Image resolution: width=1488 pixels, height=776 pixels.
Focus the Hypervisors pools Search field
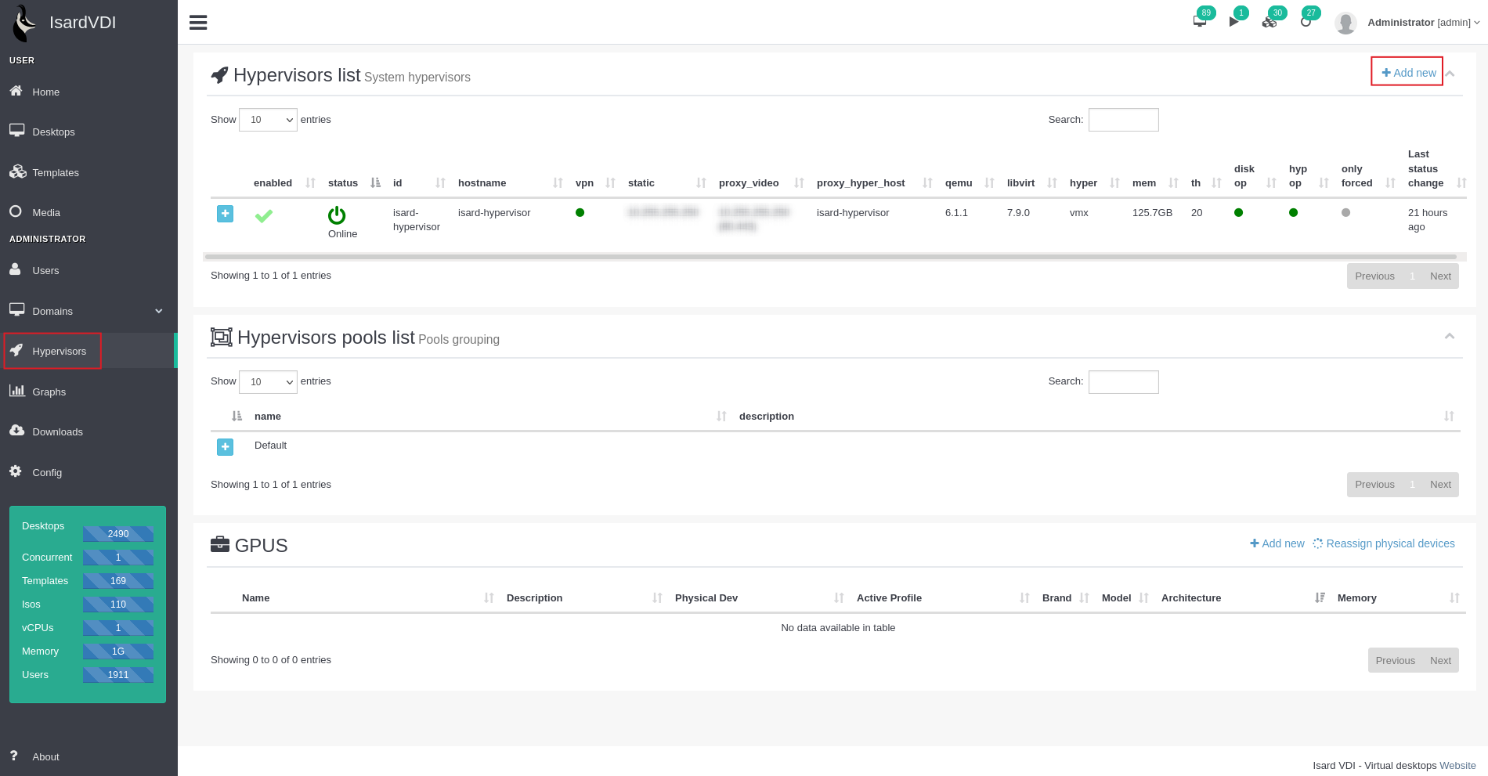coord(1123,381)
